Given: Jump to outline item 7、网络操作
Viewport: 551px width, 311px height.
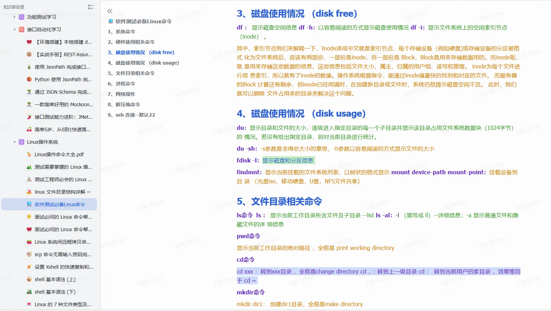Looking at the screenshot, I should [121, 94].
